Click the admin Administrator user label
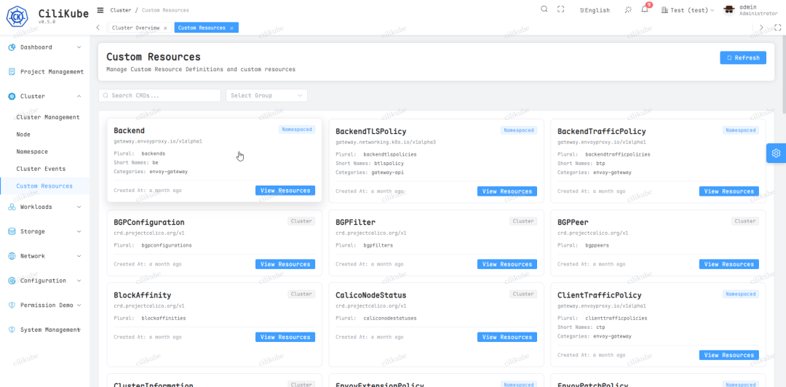The width and height of the screenshot is (786, 387). pos(758,10)
